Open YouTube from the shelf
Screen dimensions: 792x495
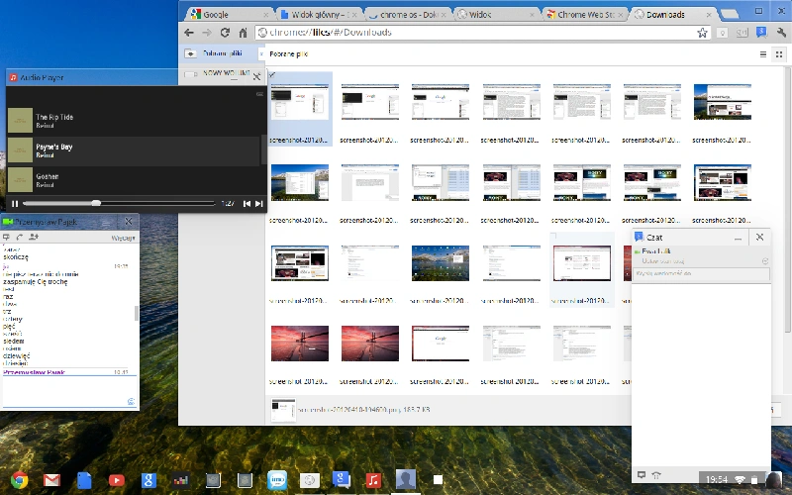(117, 479)
